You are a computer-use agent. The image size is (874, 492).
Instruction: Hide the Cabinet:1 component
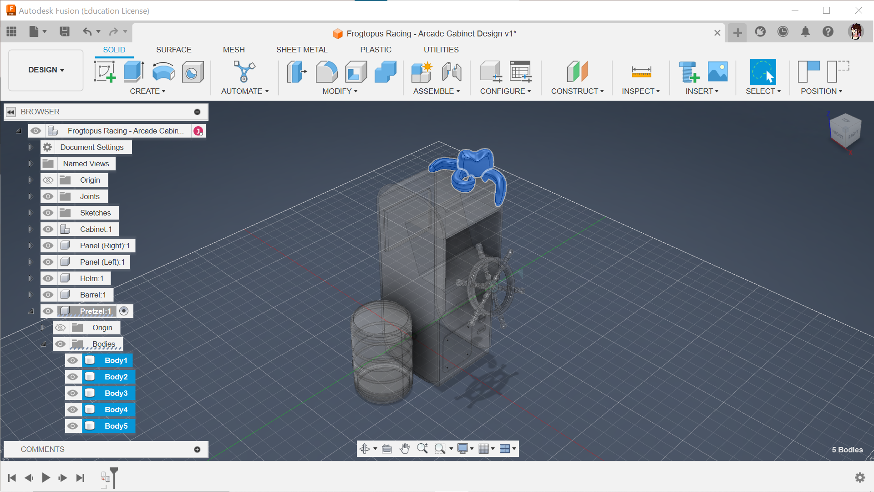(x=48, y=229)
